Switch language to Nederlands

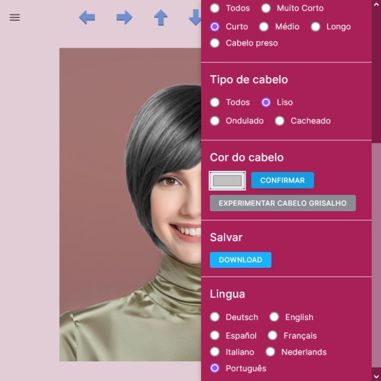point(270,351)
